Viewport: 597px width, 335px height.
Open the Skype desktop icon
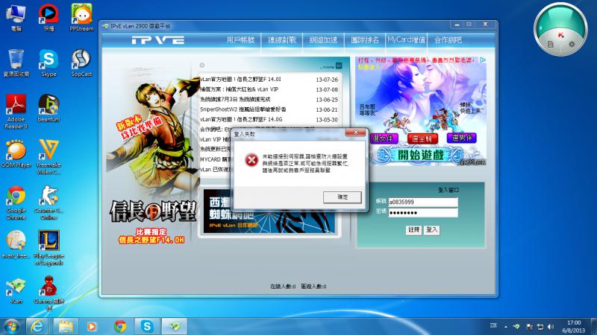49,63
